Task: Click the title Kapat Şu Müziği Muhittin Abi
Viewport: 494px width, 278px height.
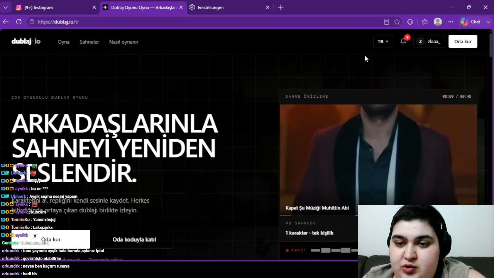Action: pos(317,208)
